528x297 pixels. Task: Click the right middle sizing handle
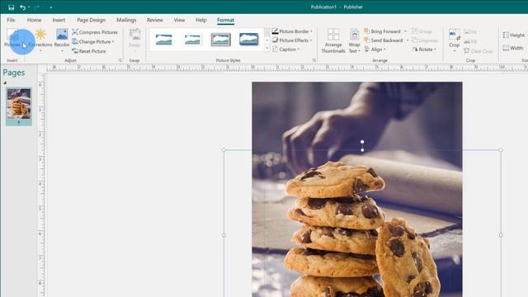501,235
